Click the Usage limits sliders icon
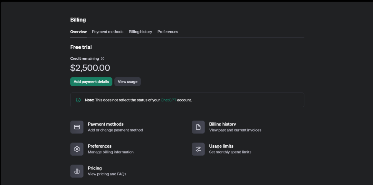 [198, 149]
